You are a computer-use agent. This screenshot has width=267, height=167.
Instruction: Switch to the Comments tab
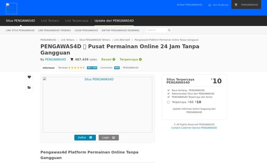(x=110, y=68)
